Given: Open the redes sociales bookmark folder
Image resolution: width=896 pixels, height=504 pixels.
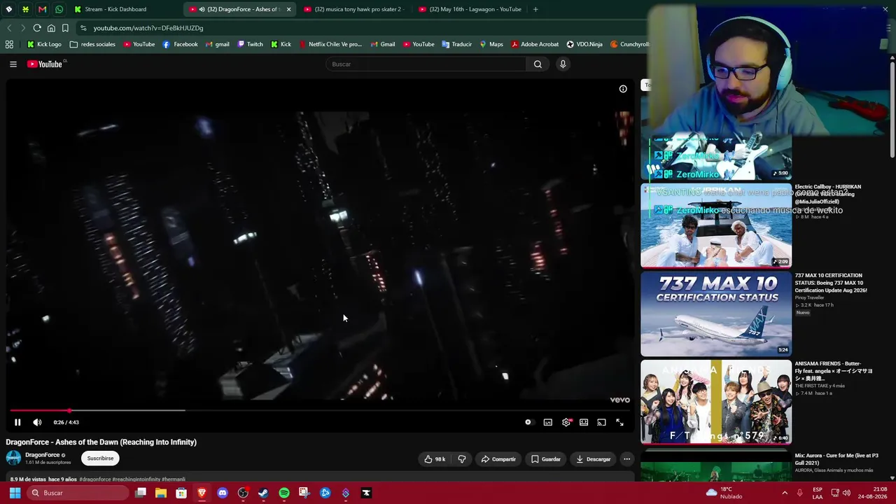Looking at the screenshot, I should pos(92,44).
